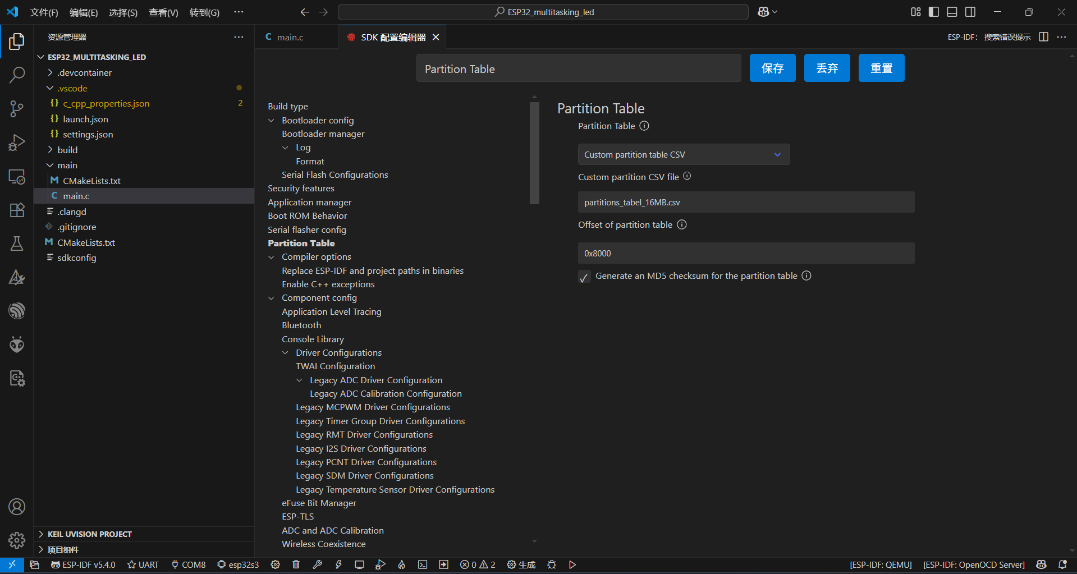Image resolution: width=1077 pixels, height=574 pixels.
Task: Click the Copilot icon in title bar
Action: 763,12
